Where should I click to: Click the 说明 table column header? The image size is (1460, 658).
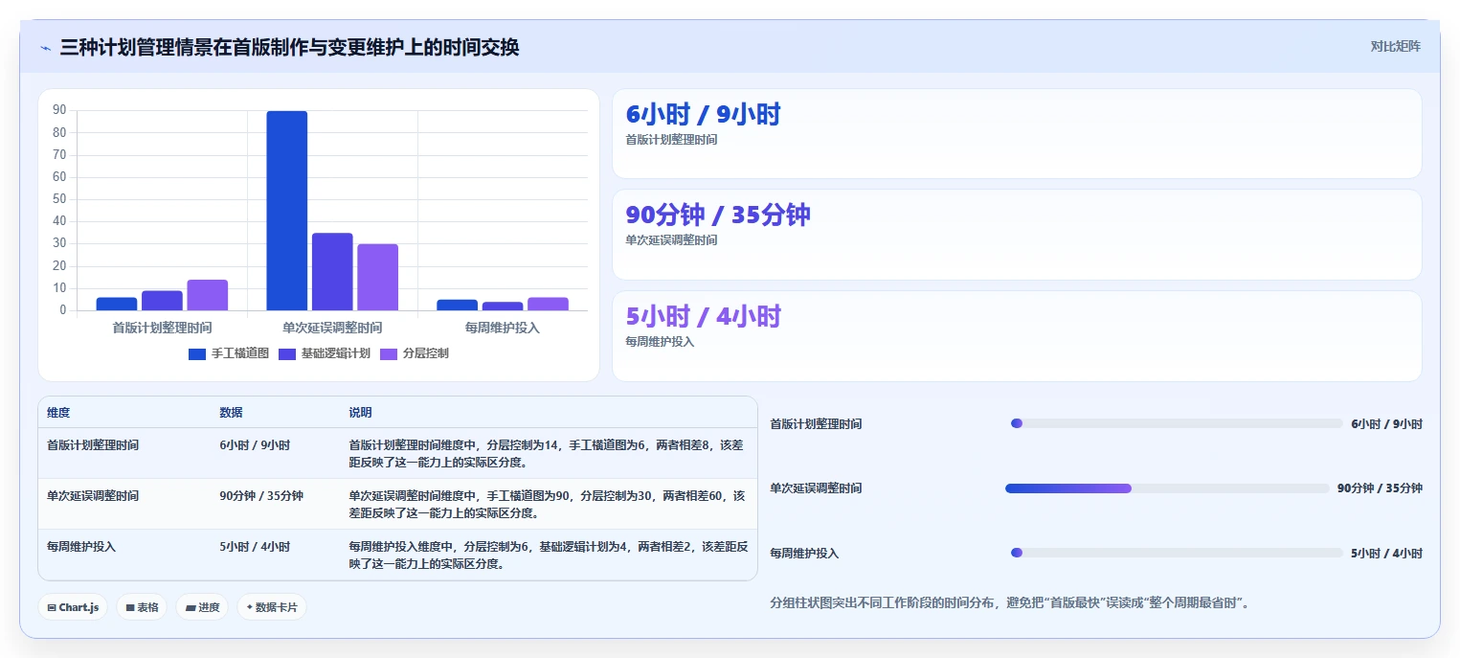pos(360,413)
